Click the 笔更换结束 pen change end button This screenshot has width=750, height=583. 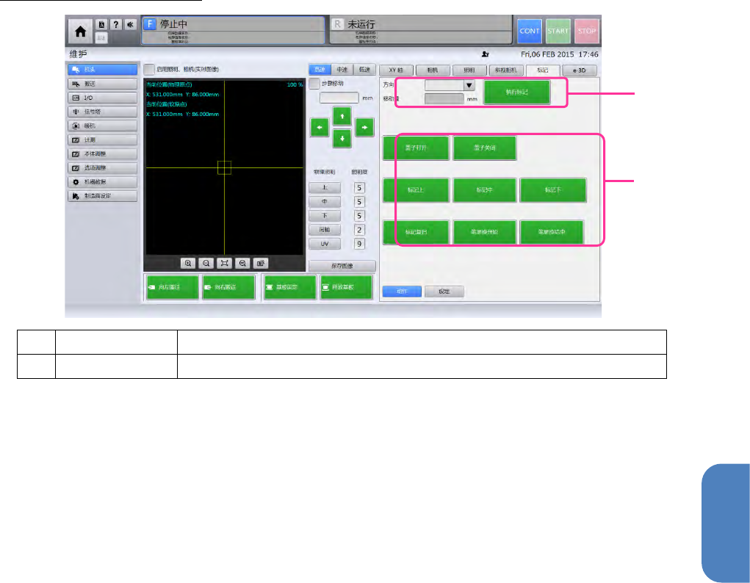coord(552,232)
